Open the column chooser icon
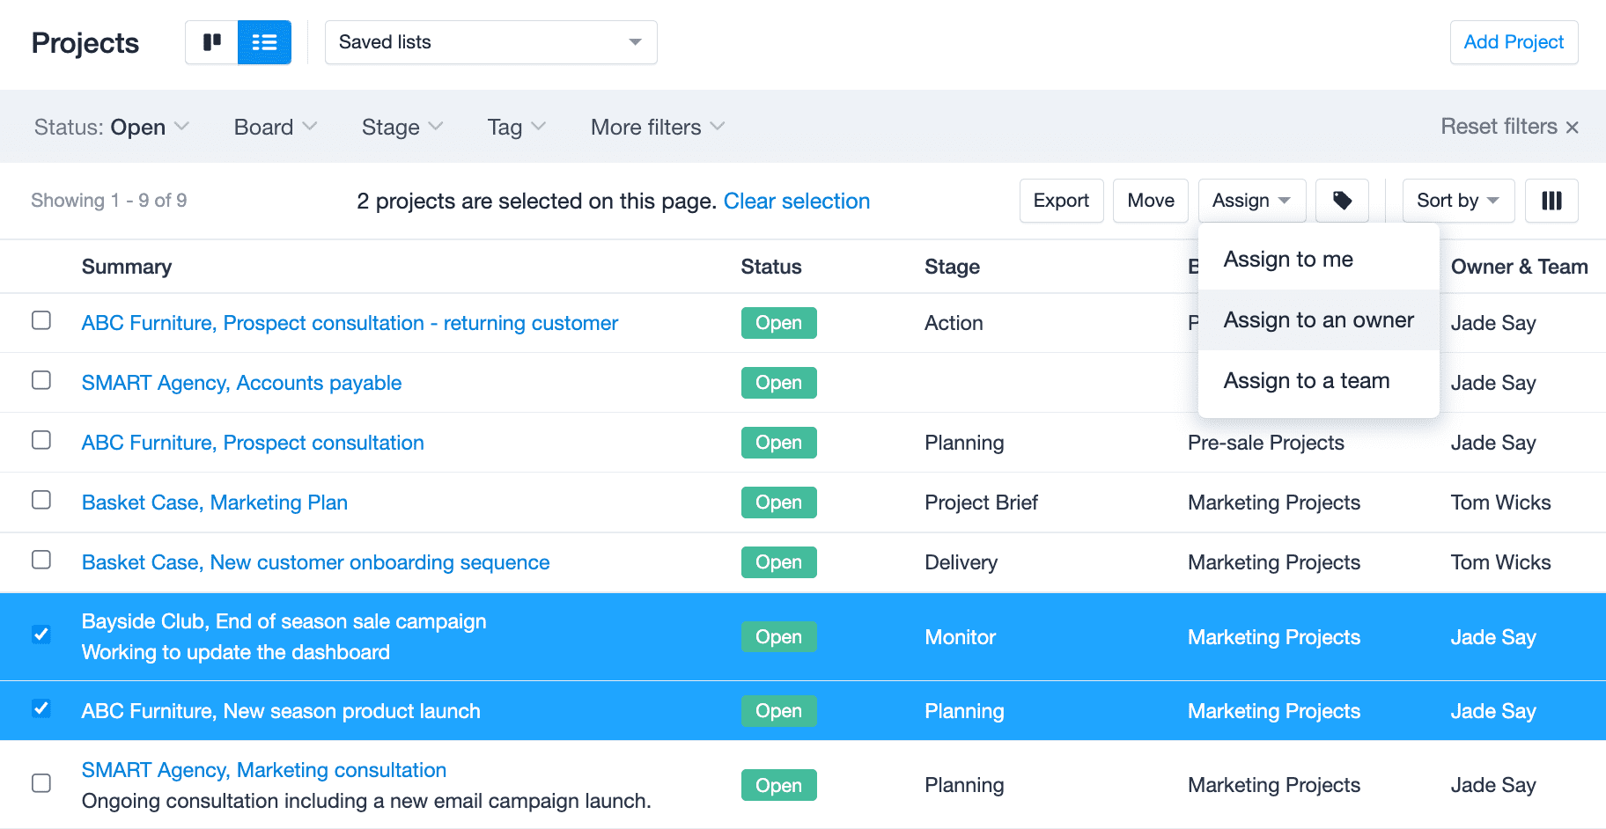Viewport: 1606px width, 829px height. pos(1551,201)
